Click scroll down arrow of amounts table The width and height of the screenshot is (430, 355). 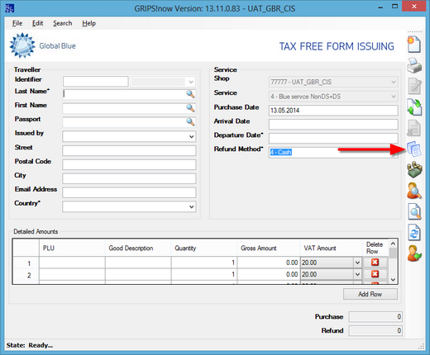pos(393,280)
